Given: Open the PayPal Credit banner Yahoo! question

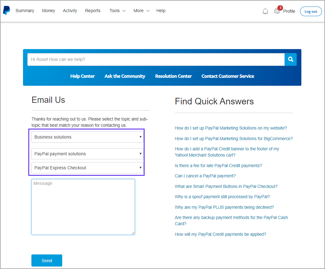Looking at the screenshot, I should [227, 152].
